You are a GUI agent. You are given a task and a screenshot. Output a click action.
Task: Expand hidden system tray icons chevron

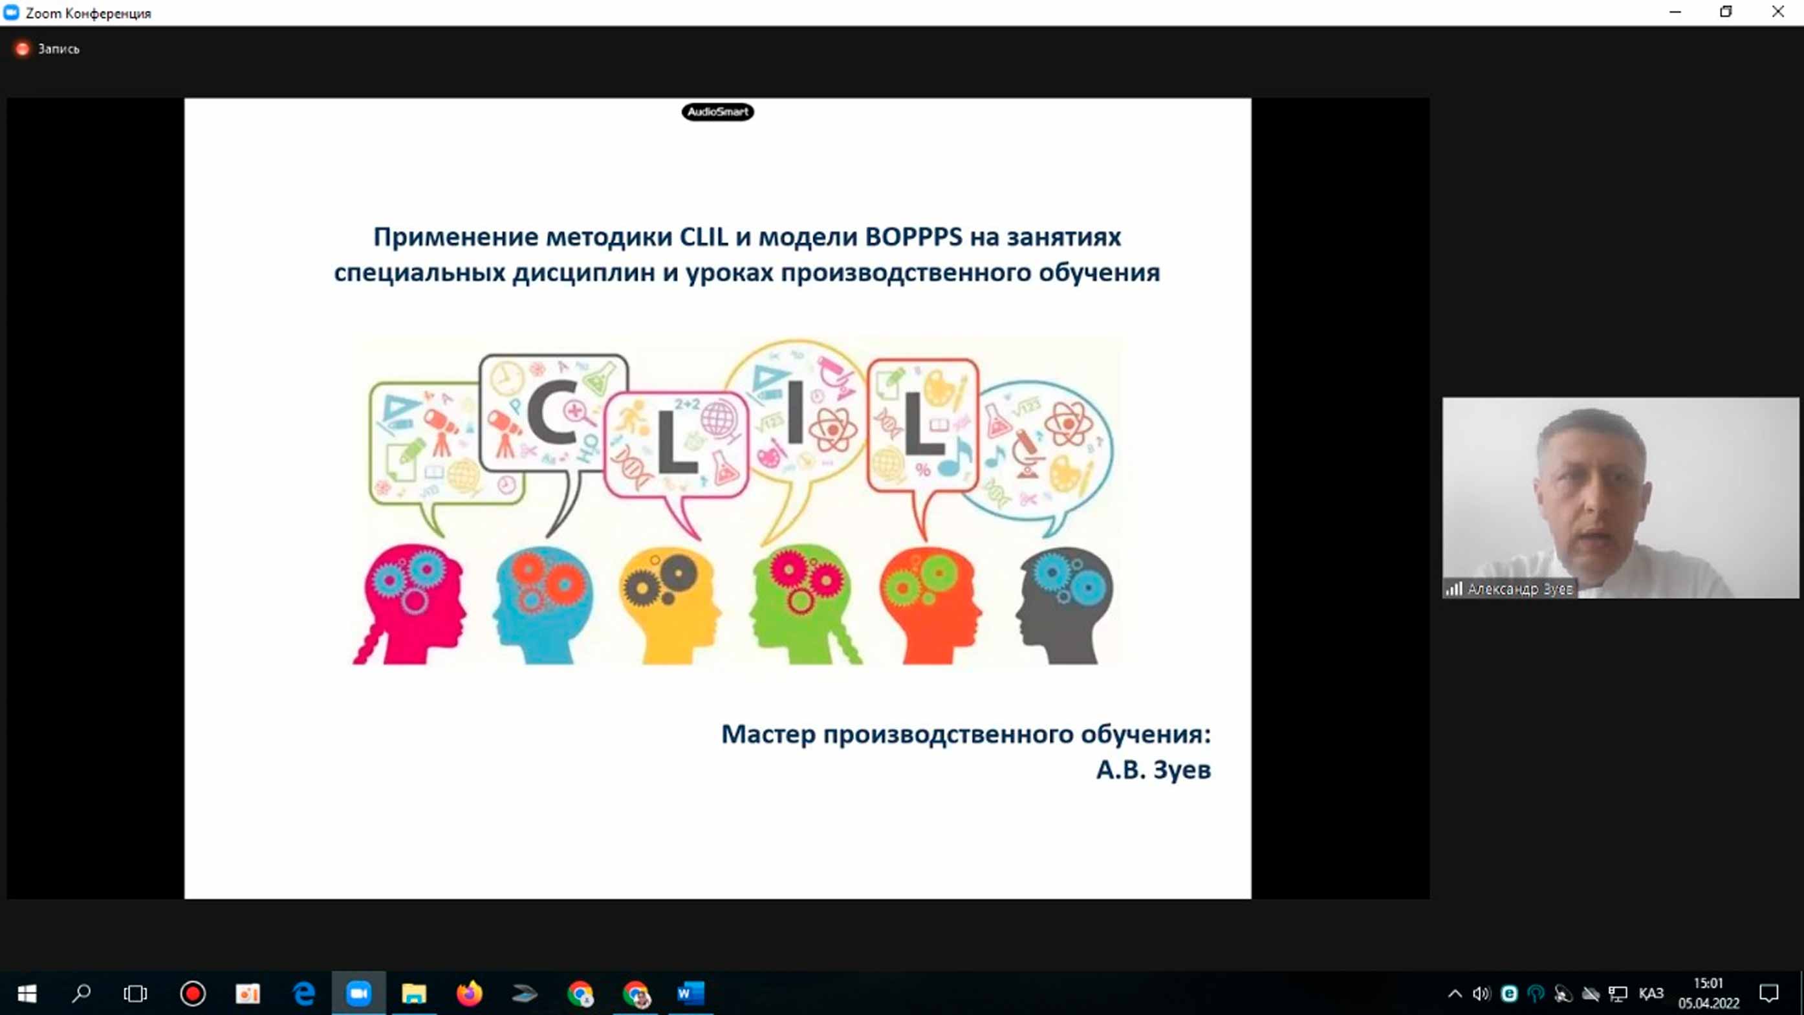pos(1455,993)
